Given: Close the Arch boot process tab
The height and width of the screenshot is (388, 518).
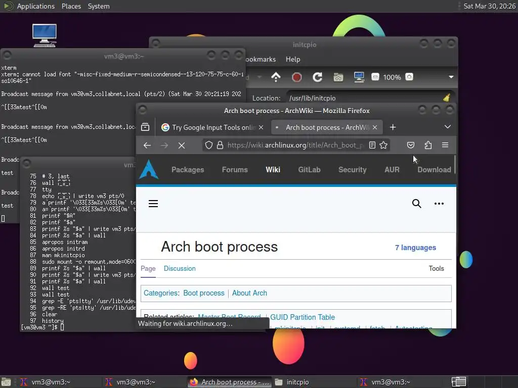Looking at the screenshot, I should 375,127.
